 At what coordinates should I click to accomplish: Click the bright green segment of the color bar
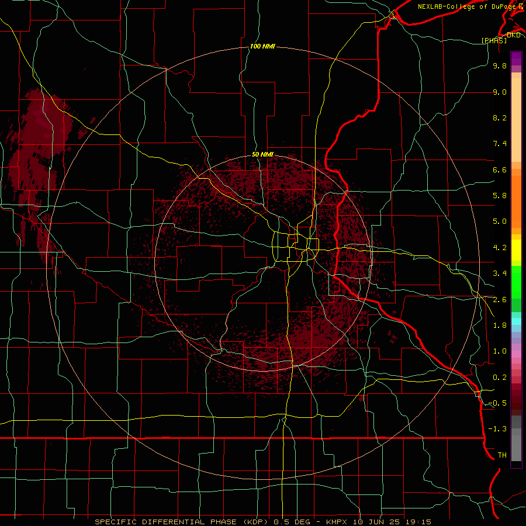[x=516, y=282]
